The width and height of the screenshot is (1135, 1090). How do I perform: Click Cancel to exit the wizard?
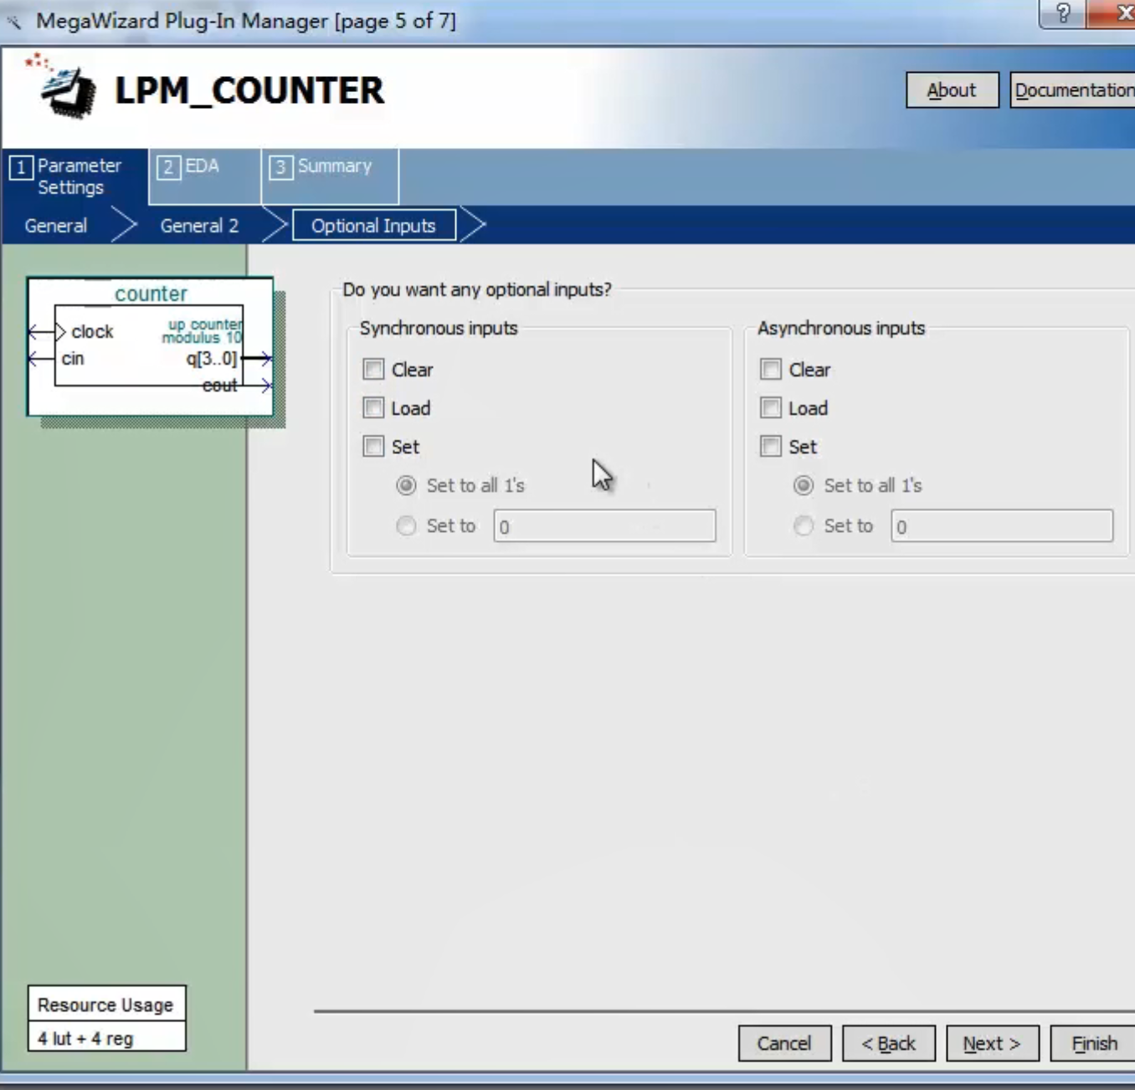point(785,1043)
